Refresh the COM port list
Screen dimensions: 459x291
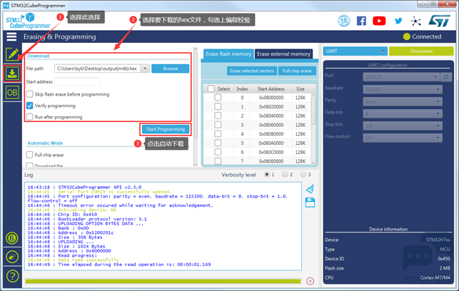[x=446, y=77]
